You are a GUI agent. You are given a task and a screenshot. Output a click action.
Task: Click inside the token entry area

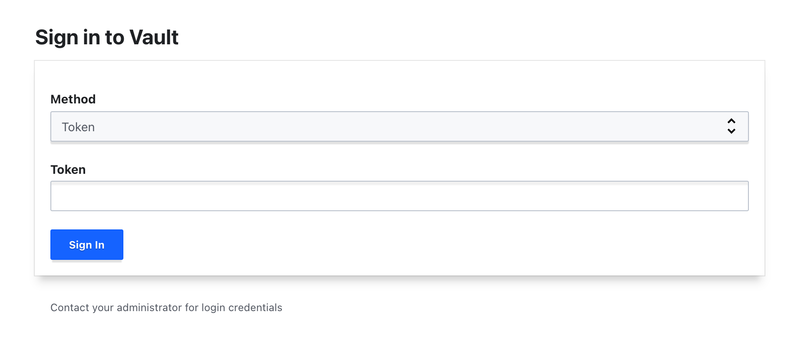[400, 196]
